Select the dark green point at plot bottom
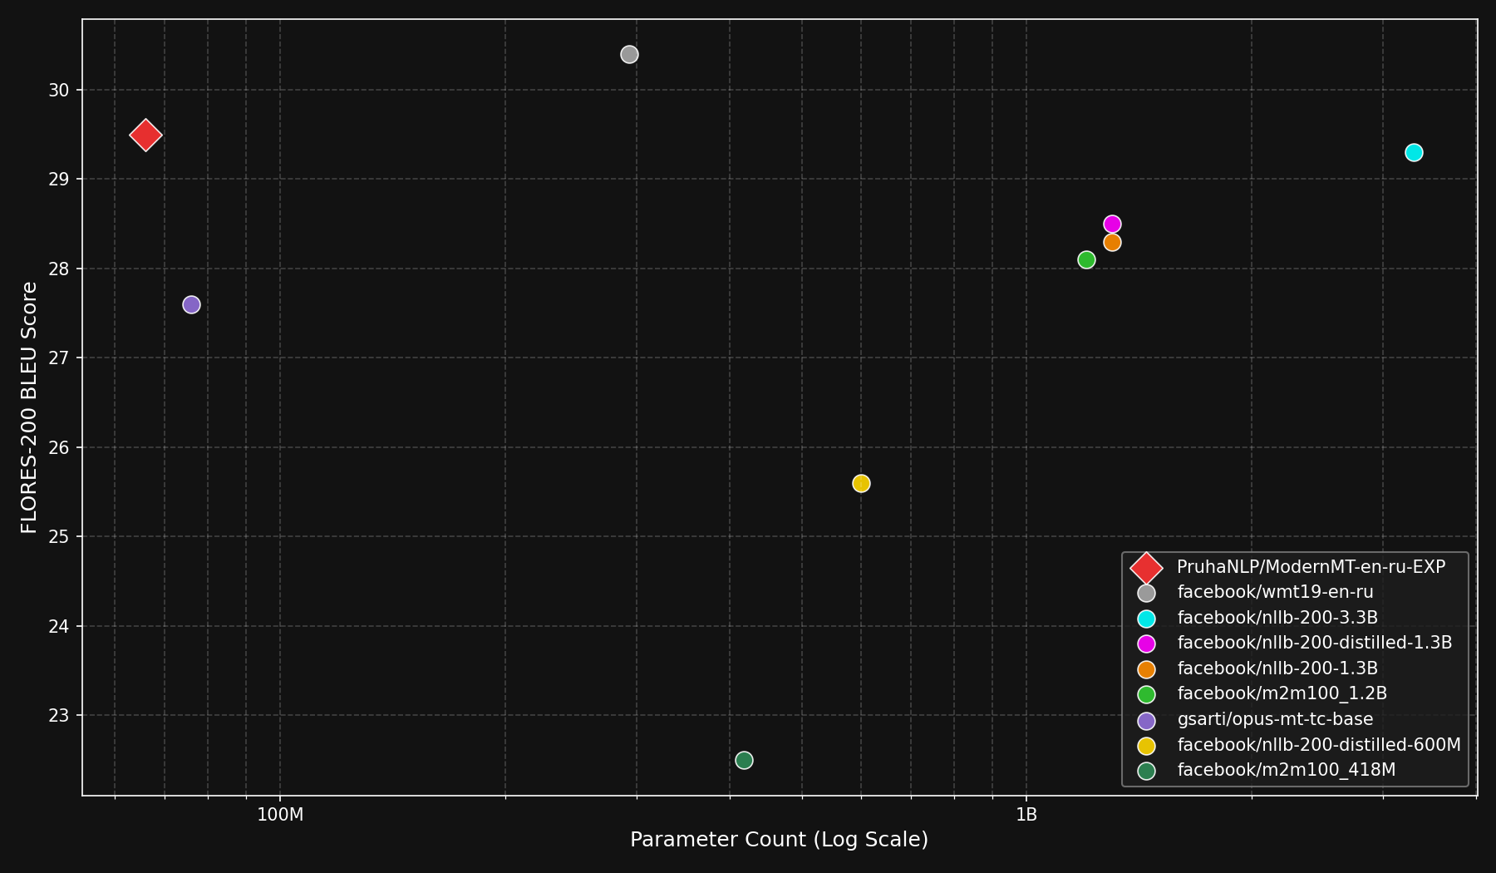 (x=744, y=761)
